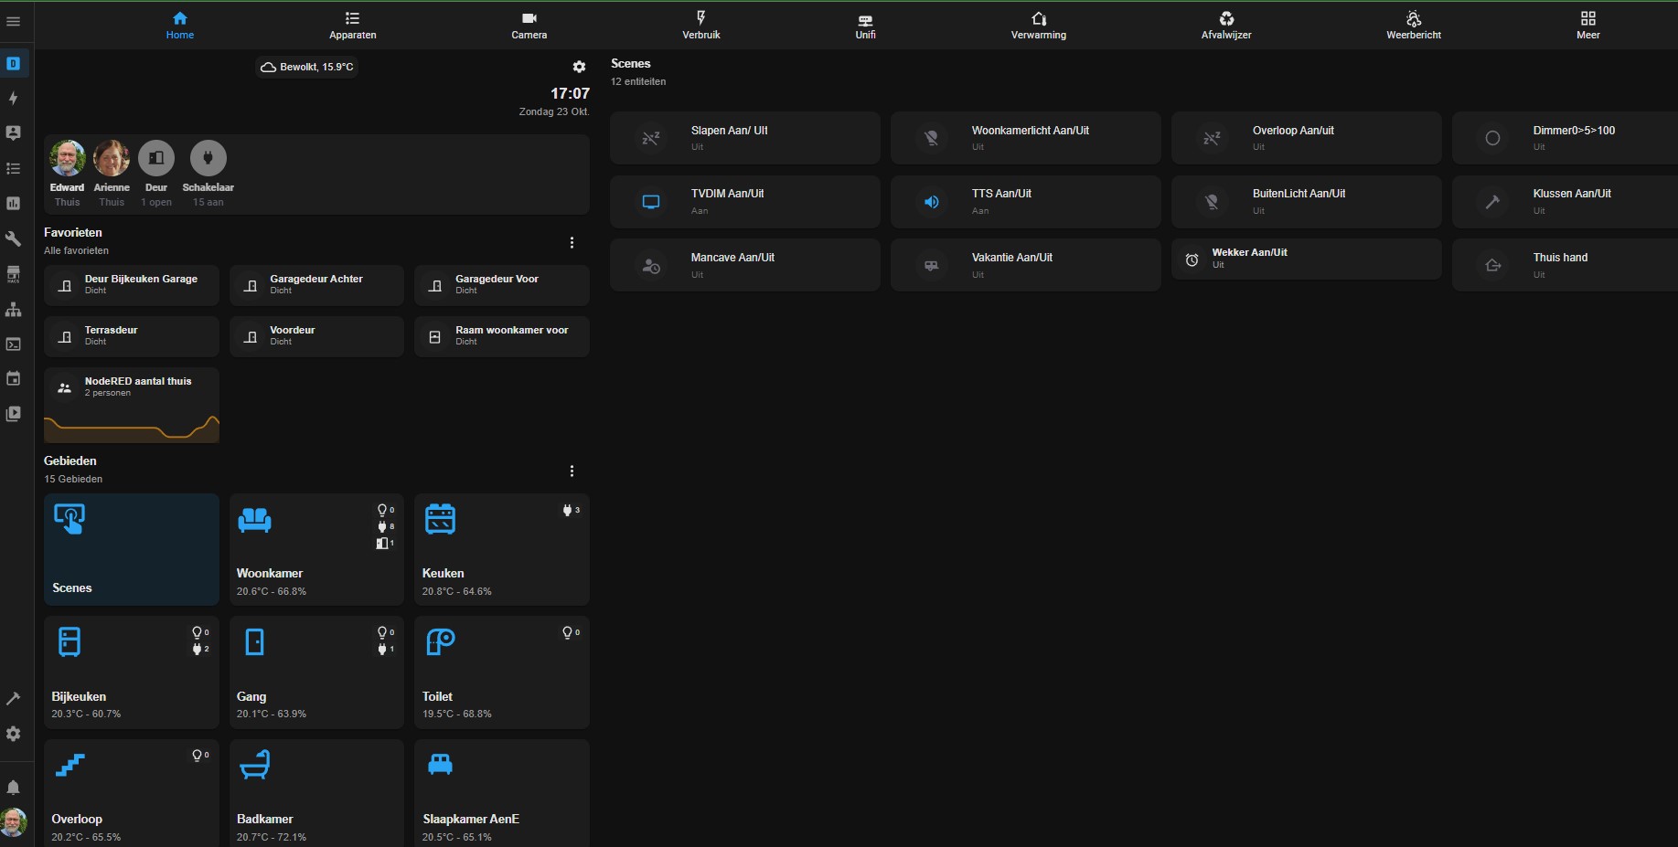Open sidebar settings cog icon
This screenshot has height=847, width=1678.
14,734
